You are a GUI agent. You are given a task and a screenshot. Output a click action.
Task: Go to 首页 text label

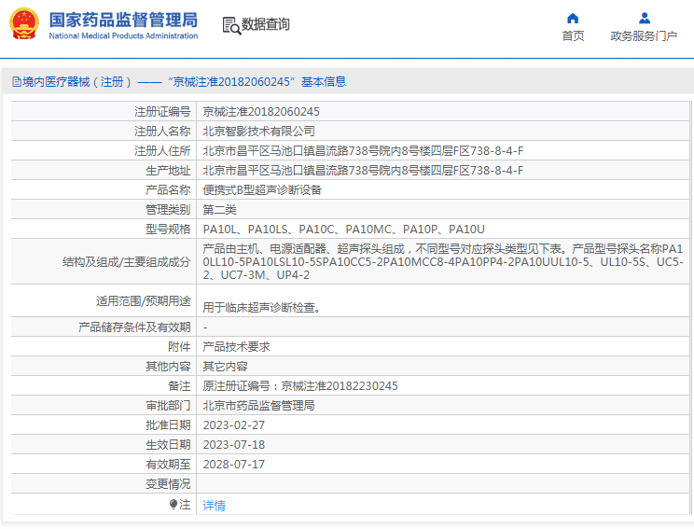573,36
